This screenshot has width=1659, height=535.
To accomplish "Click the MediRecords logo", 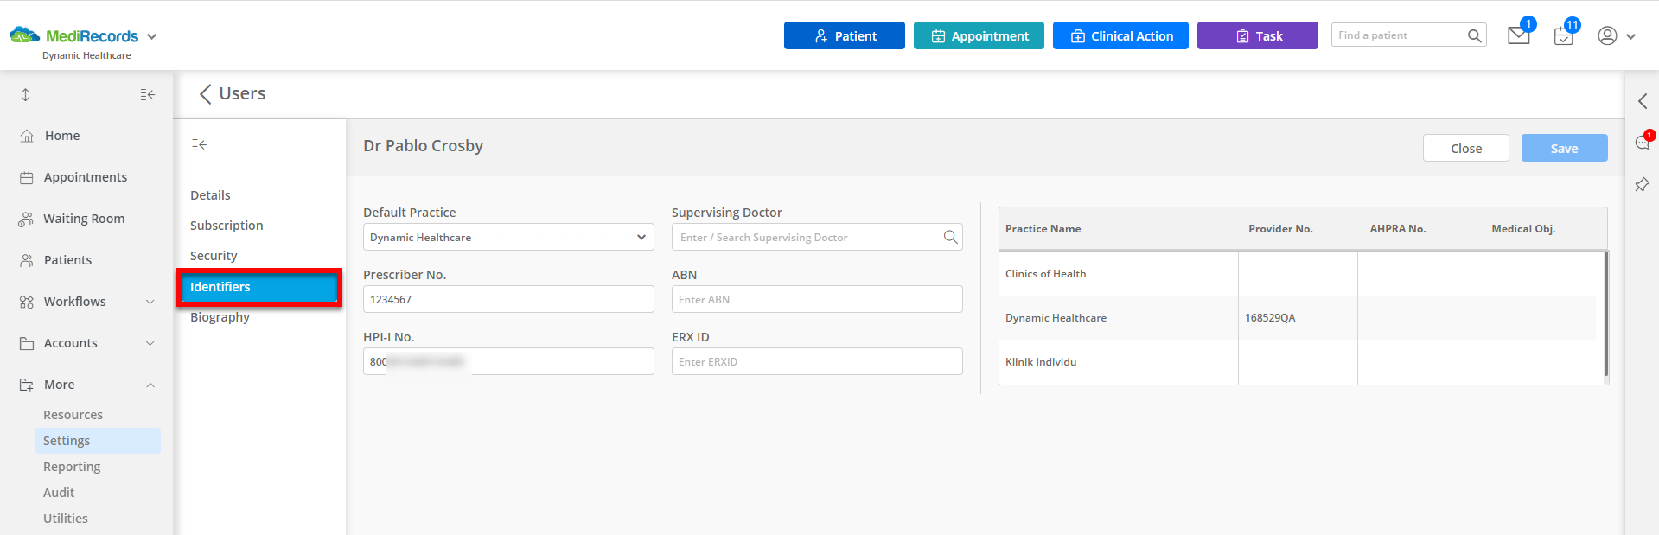I will pyautogui.click(x=73, y=35).
